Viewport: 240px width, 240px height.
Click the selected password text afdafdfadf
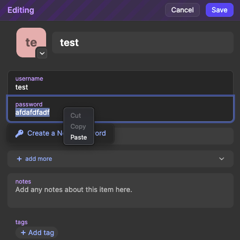32,112
